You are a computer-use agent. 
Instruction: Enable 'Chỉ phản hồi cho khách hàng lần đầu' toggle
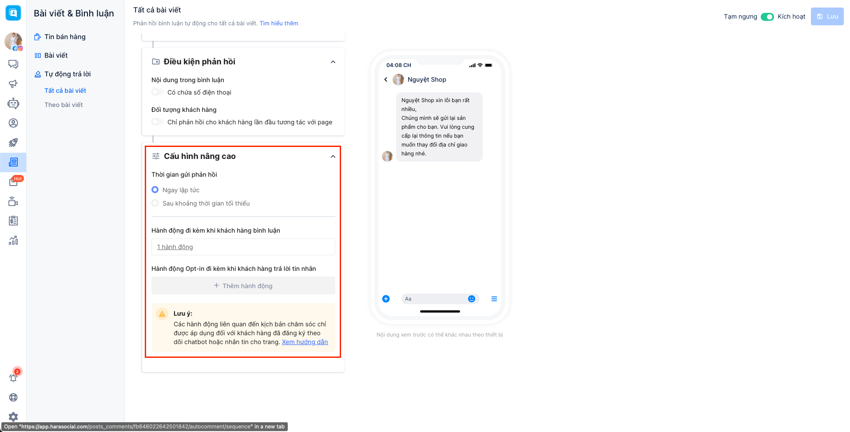tap(157, 122)
